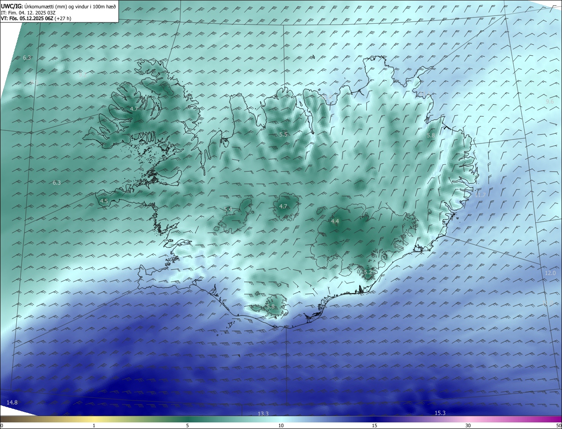Click the 9.6 value near the right map edge
This screenshot has width=562, height=429.
(x=550, y=101)
